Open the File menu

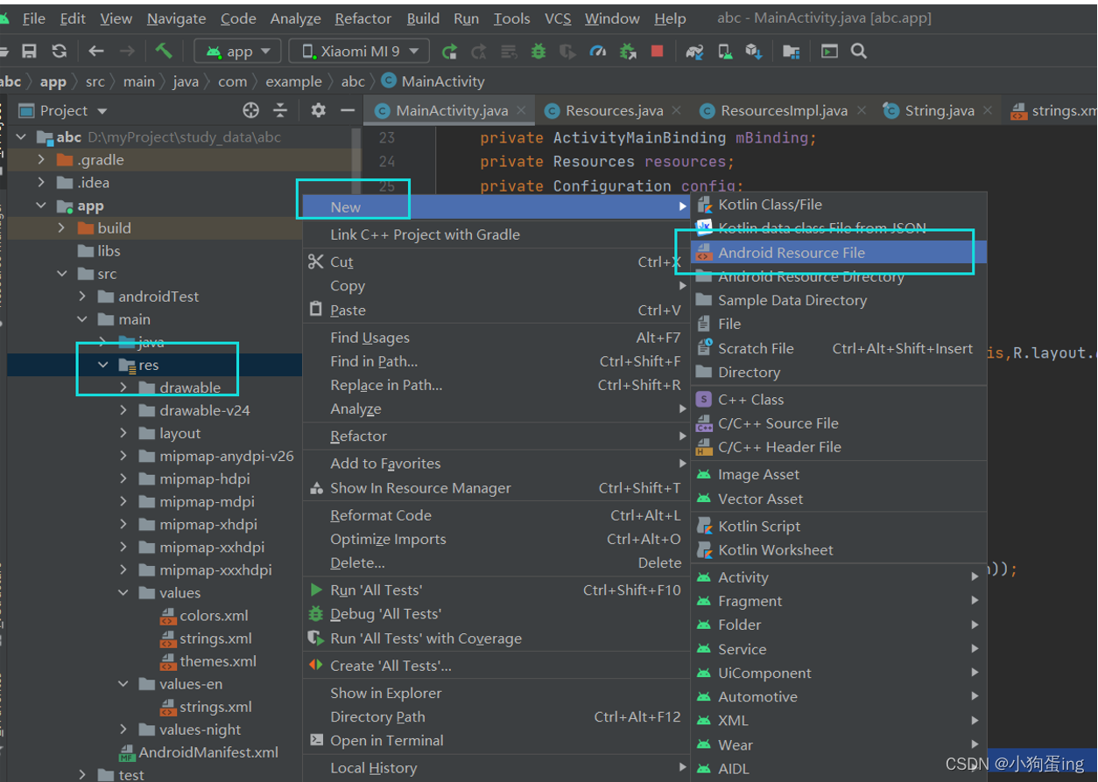(x=33, y=18)
